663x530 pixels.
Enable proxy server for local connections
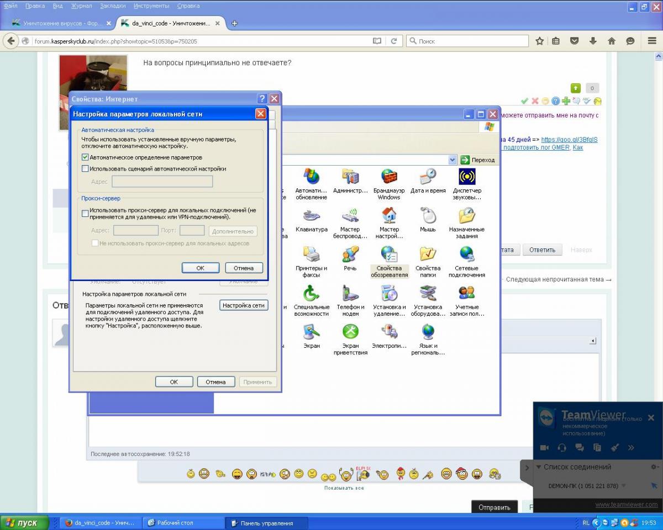[x=85, y=213]
